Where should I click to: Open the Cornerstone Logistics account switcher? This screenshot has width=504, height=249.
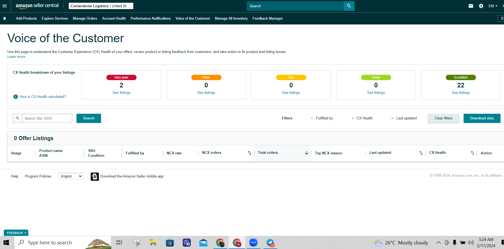click(101, 6)
